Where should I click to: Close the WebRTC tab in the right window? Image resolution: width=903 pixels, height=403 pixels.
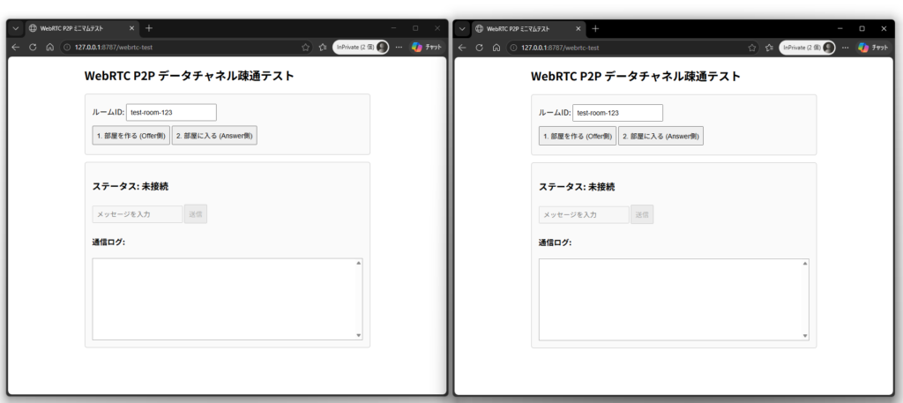coord(578,28)
